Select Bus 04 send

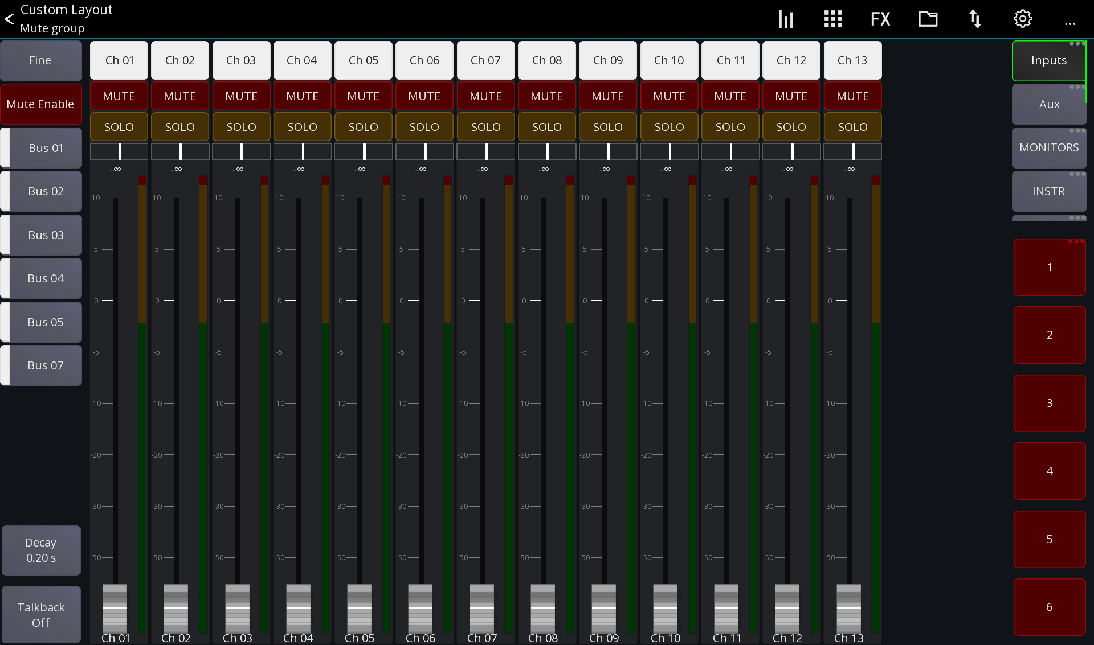[x=41, y=278]
